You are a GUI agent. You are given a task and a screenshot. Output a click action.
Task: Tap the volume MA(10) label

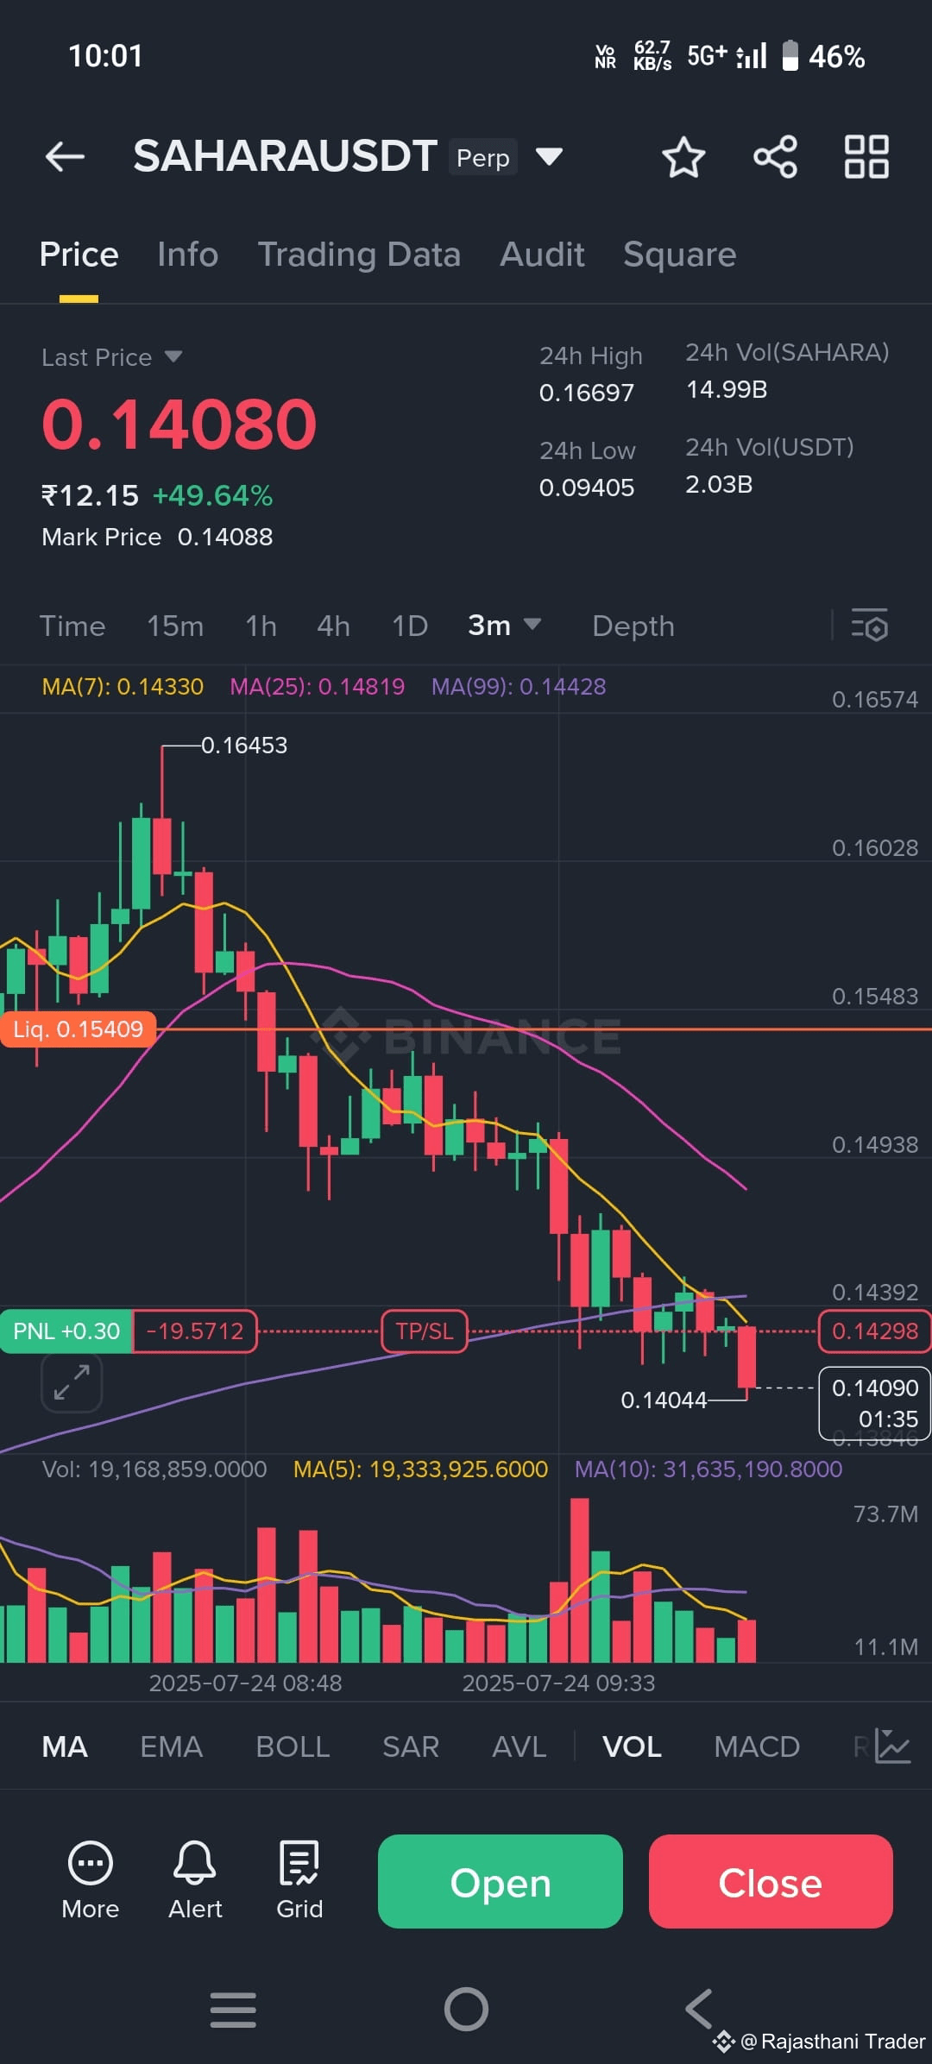708,1469
